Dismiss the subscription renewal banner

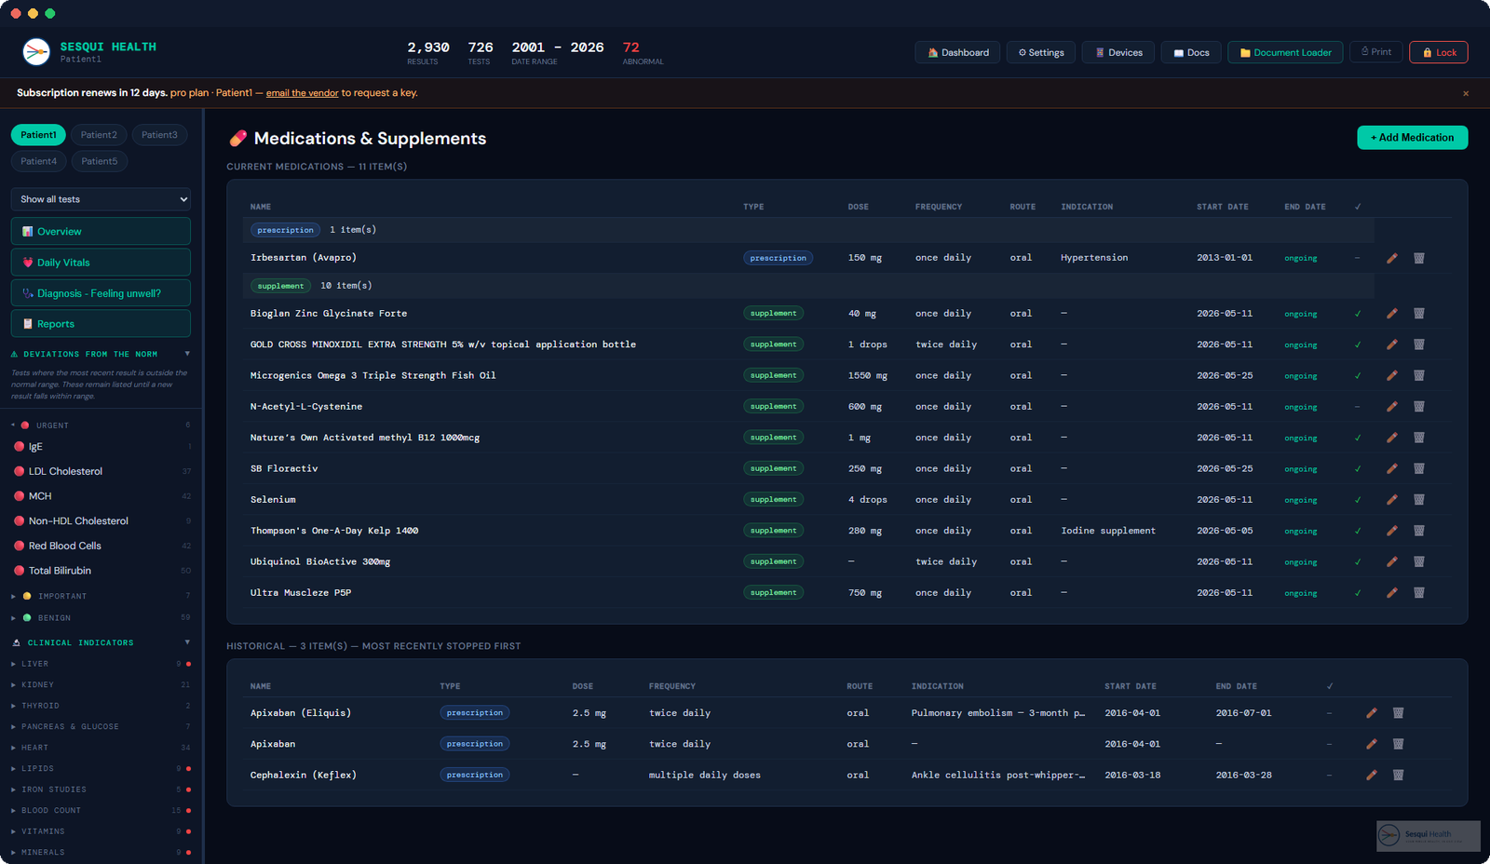click(x=1466, y=93)
